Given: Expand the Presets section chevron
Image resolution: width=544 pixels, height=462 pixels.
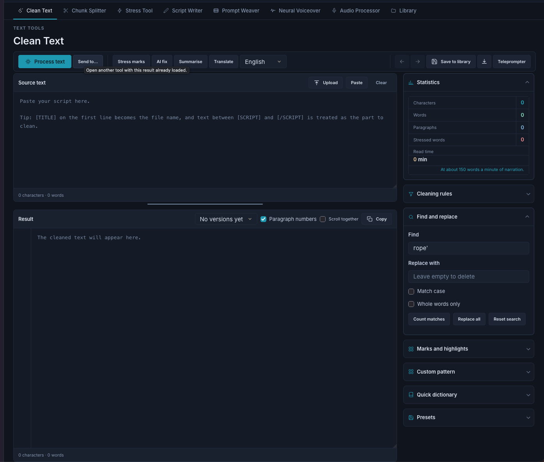Looking at the screenshot, I should point(528,418).
